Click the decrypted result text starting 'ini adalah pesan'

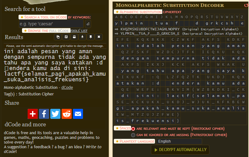click(x=55, y=65)
